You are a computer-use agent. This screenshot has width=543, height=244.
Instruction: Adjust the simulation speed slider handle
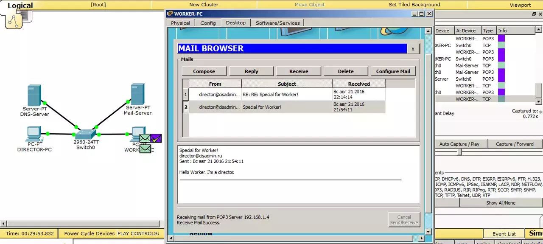[x=459, y=152]
